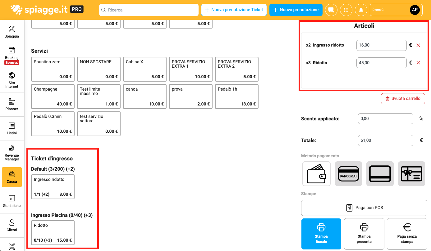Focus the Ricerca search field
Image resolution: width=431 pixels, height=251 pixels.
pos(149,10)
